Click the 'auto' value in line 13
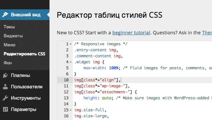The height and width of the screenshot is (120, 212). pyautogui.click(x=107, y=98)
